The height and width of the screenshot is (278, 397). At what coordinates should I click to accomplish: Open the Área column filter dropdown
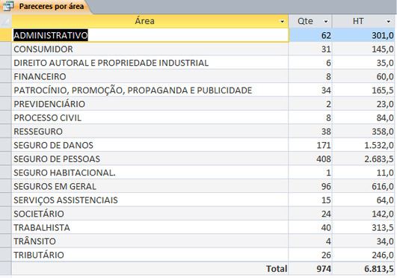[282, 22]
